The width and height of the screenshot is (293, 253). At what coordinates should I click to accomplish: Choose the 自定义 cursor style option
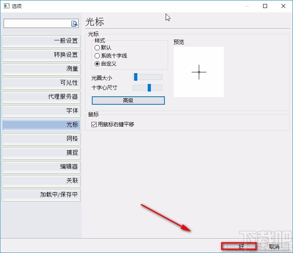click(x=97, y=64)
